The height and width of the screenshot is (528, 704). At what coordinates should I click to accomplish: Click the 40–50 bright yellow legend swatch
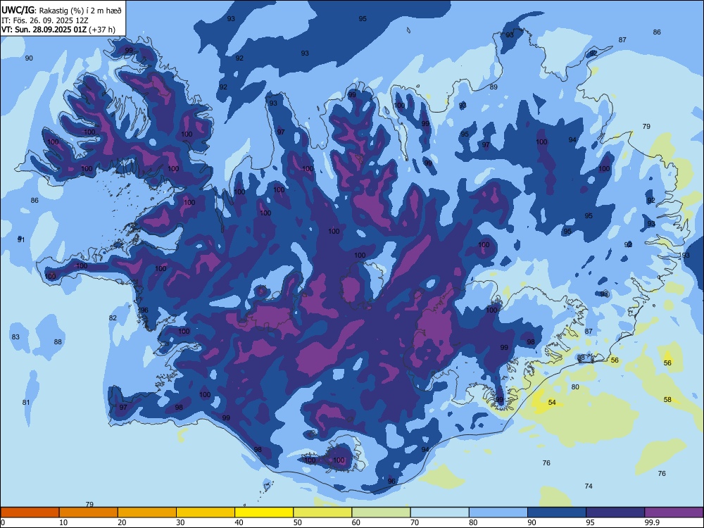click(264, 513)
